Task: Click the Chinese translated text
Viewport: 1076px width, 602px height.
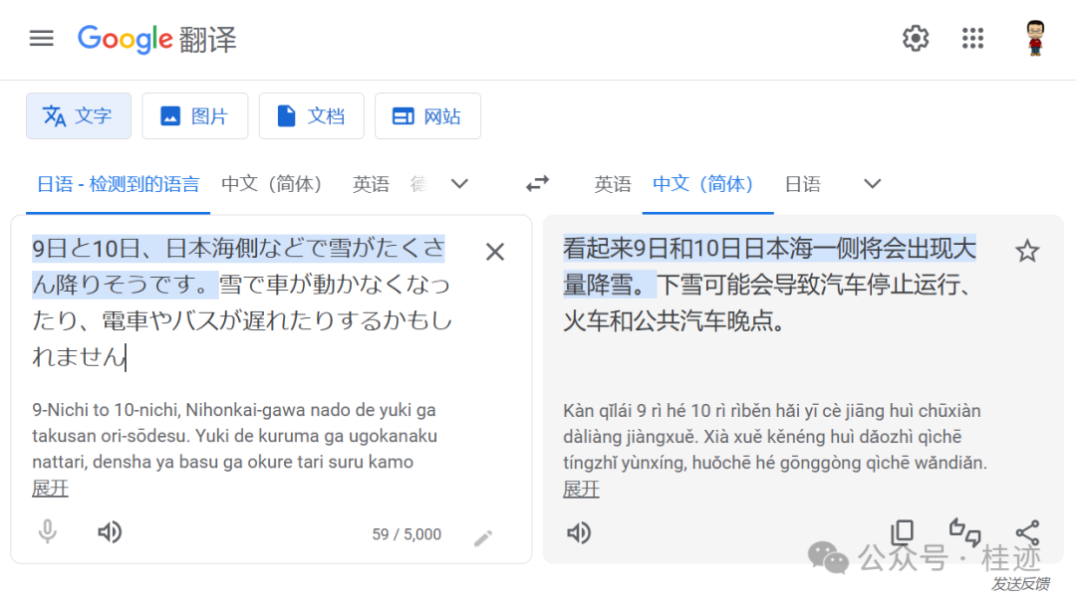Action: click(x=769, y=285)
